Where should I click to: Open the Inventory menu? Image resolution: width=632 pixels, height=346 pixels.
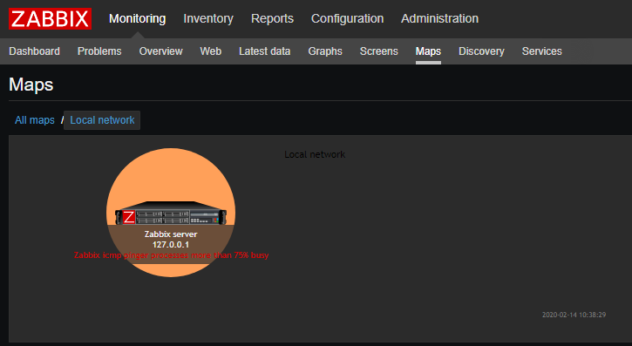pyautogui.click(x=208, y=18)
